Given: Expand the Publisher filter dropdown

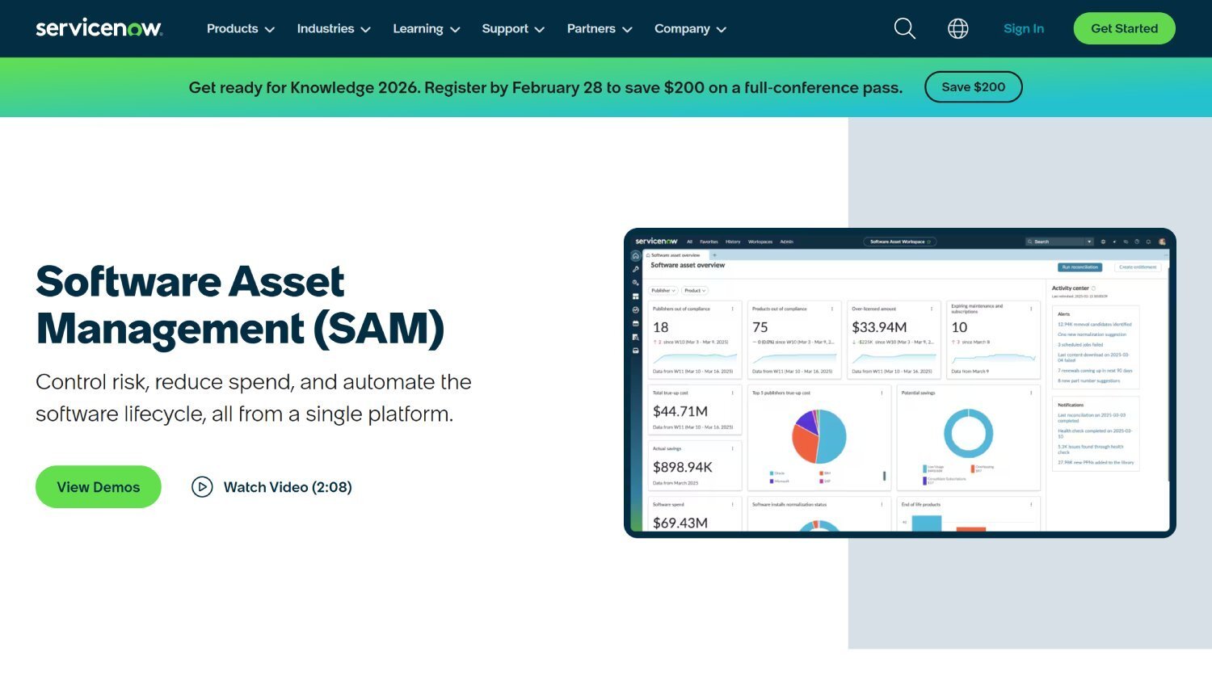Looking at the screenshot, I should (x=663, y=290).
